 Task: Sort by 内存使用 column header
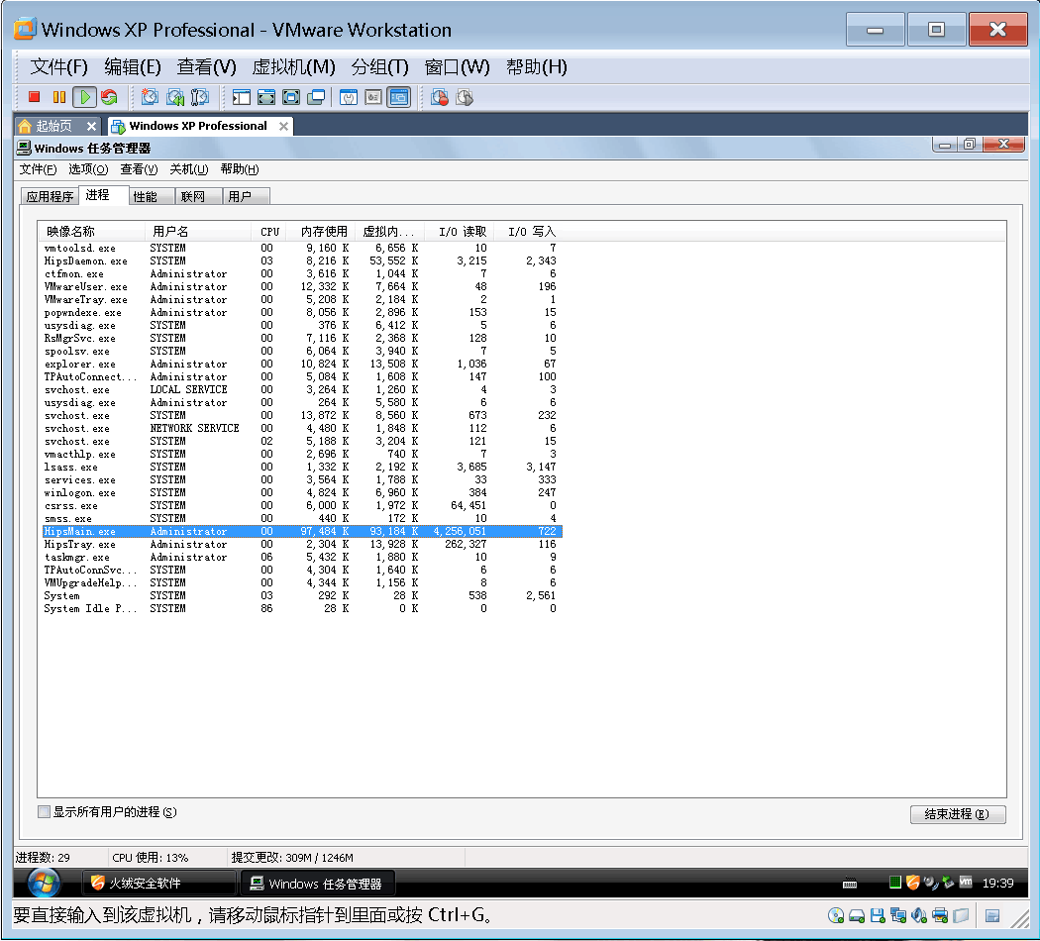click(322, 232)
